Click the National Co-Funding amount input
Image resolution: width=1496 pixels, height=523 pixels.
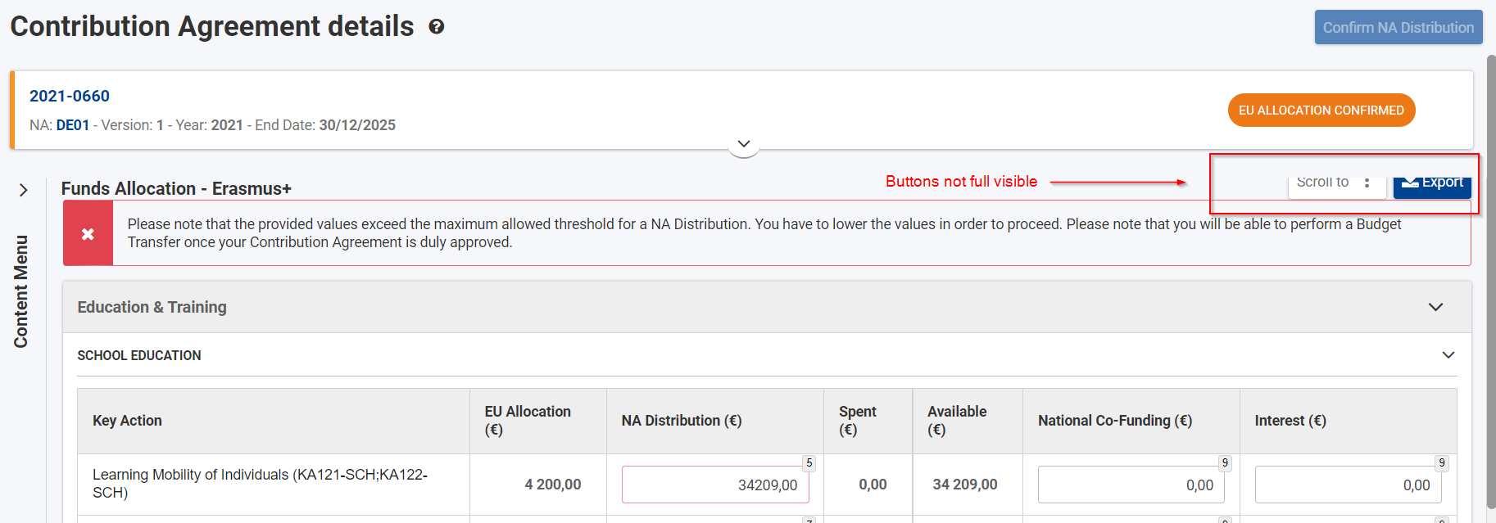point(1130,485)
